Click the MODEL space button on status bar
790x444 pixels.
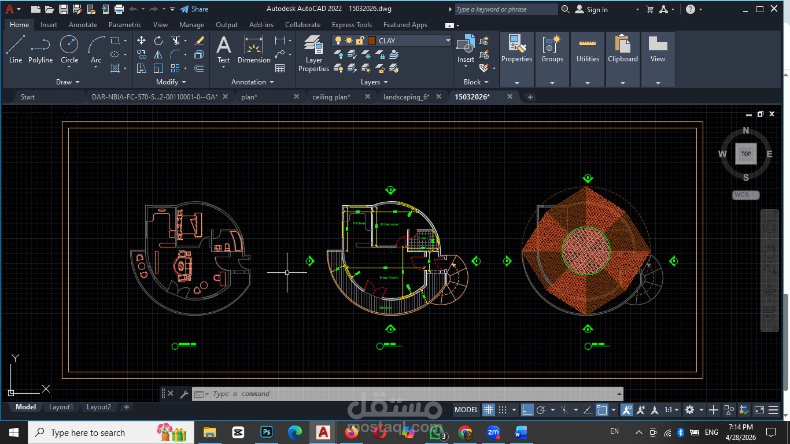tap(466, 410)
